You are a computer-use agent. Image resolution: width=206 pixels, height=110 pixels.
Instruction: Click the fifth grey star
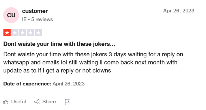(x=38, y=32)
